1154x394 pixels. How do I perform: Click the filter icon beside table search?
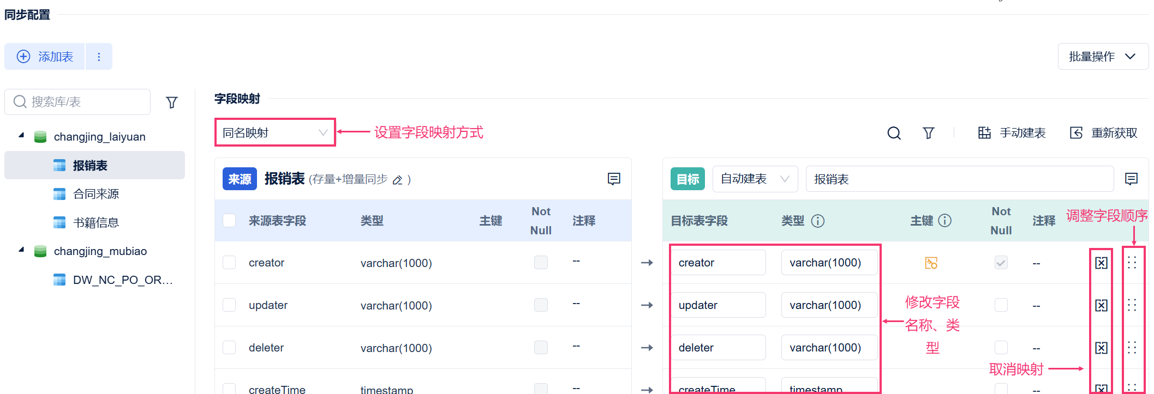(x=172, y=102)
